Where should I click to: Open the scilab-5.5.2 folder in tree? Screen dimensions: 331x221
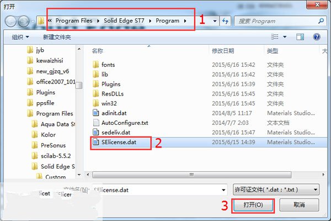click(x=56, y=156)
